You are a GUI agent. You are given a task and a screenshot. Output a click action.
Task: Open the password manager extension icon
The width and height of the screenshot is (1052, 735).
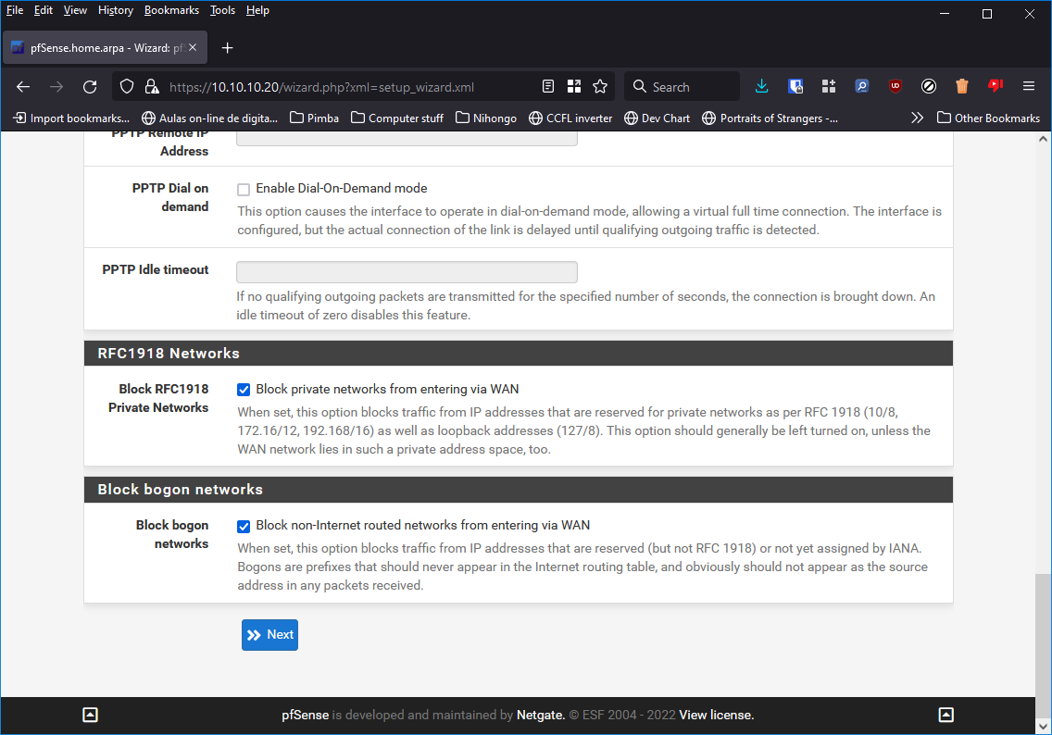(795, 85)
